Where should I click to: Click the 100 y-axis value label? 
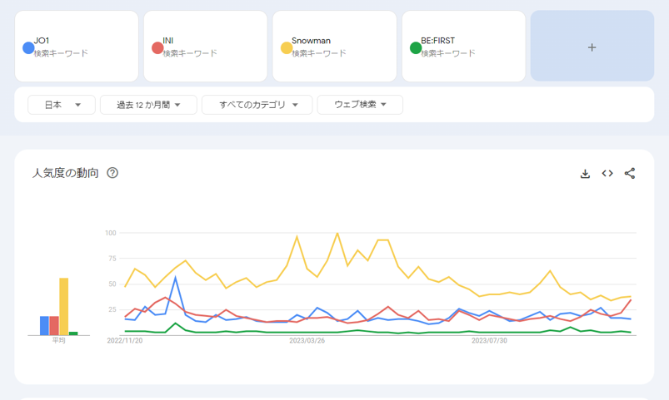coord(111,233)
